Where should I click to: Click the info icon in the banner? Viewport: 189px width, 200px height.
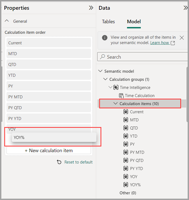105,37
